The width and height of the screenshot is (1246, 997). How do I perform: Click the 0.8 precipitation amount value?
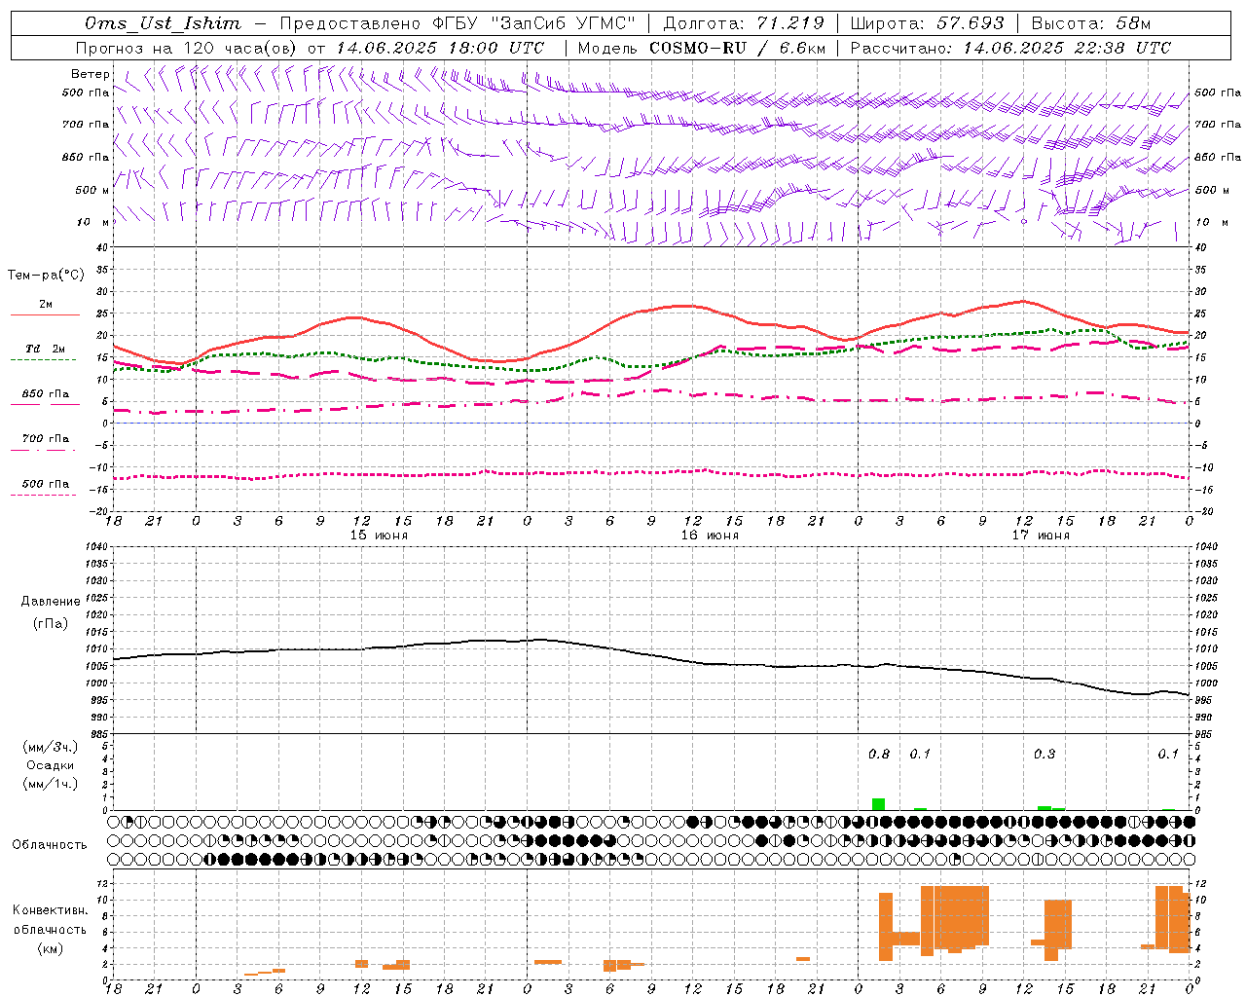tap(879, 754)
